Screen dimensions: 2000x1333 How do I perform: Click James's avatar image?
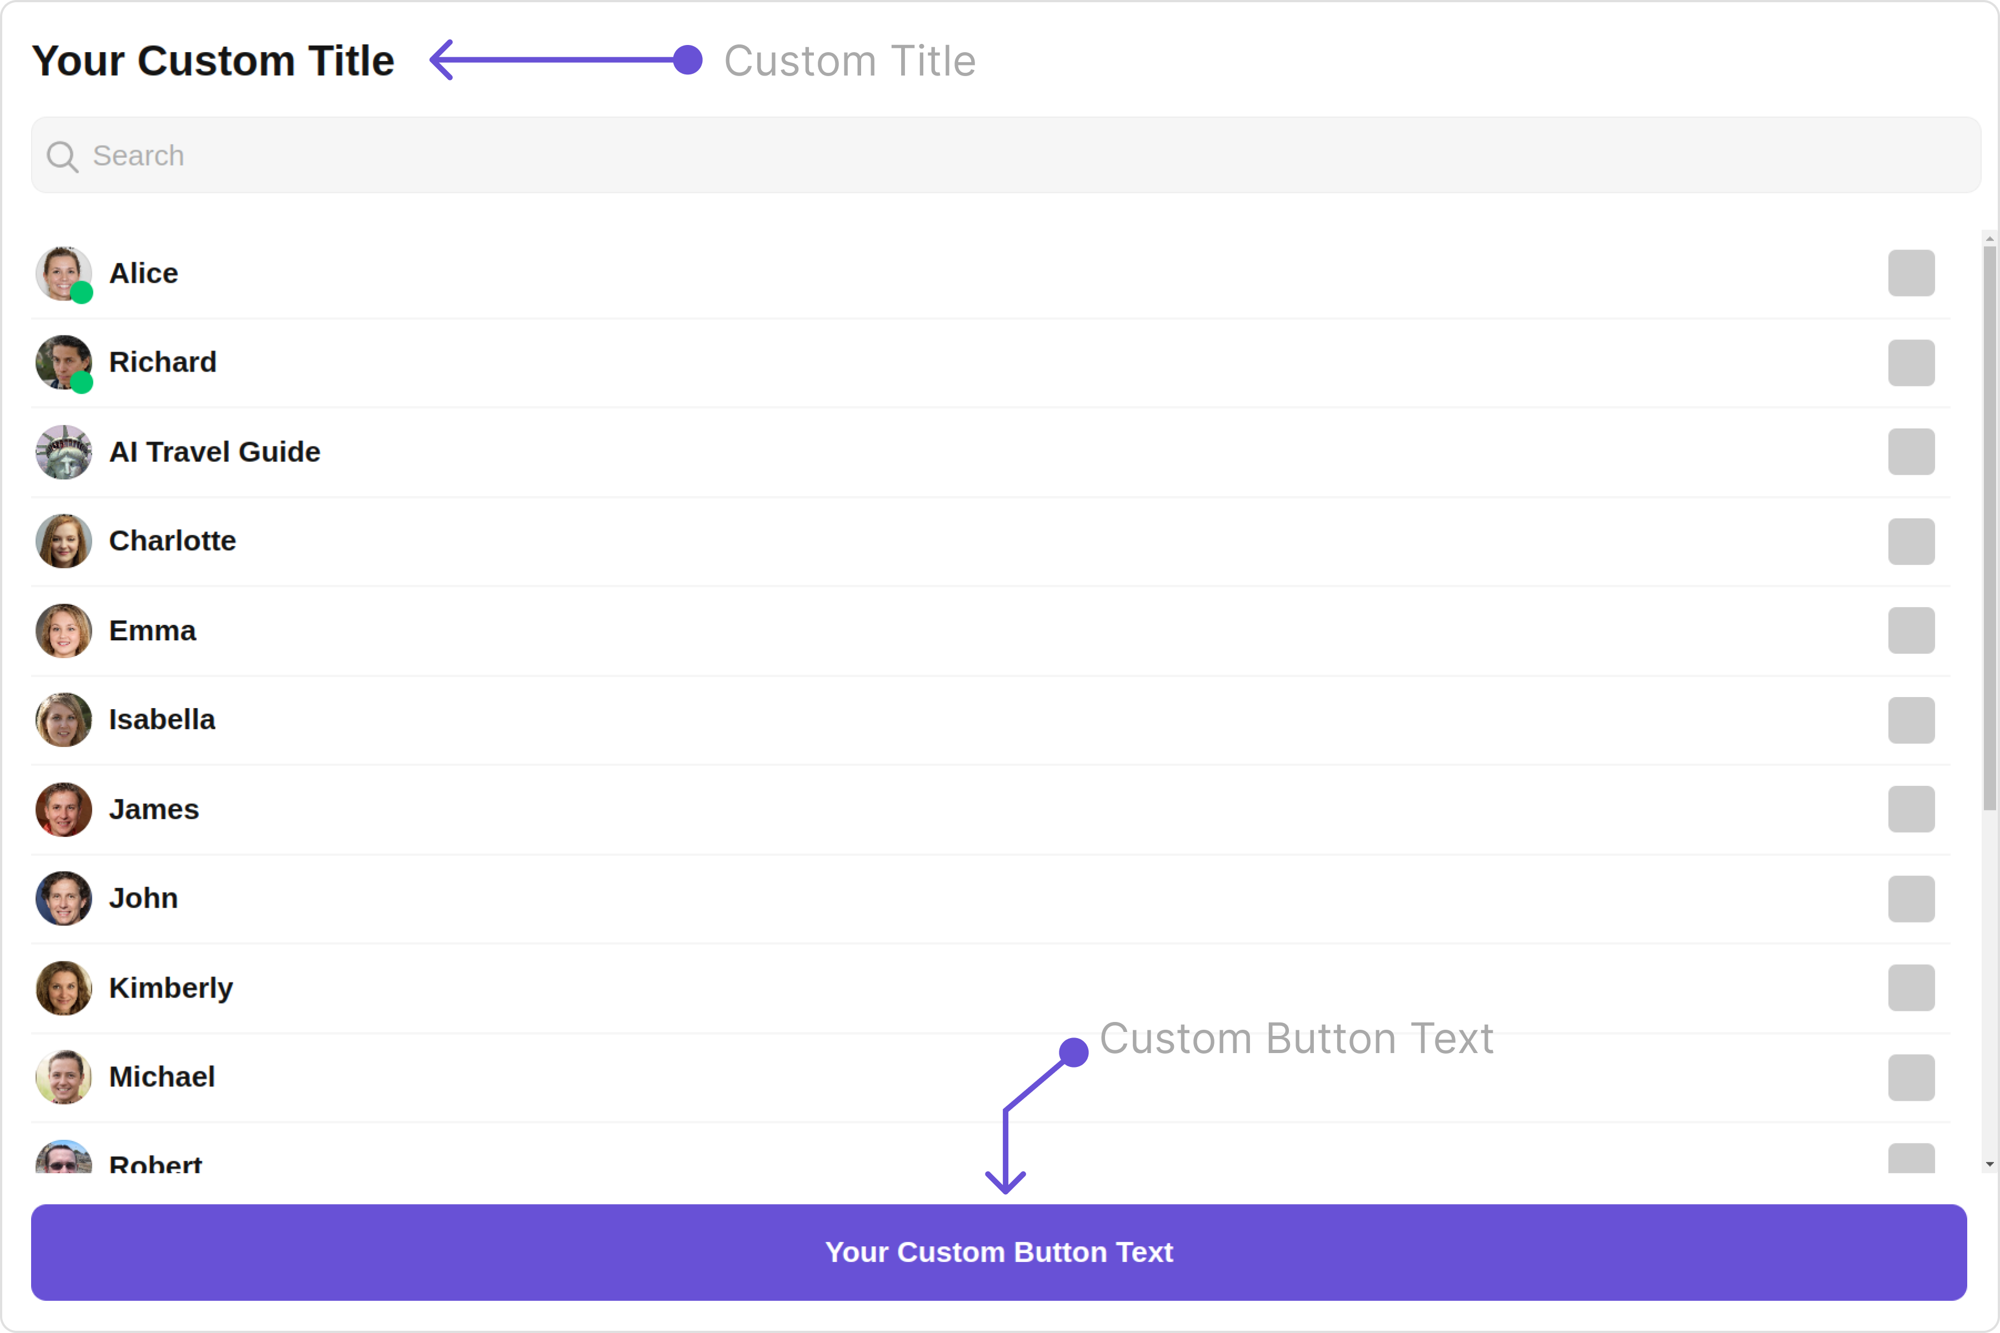(x=64, y=809)
